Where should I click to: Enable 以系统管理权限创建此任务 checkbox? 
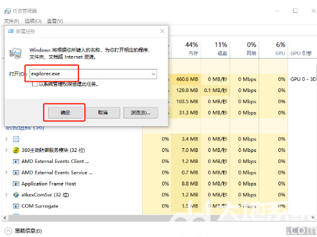point(35,84)
